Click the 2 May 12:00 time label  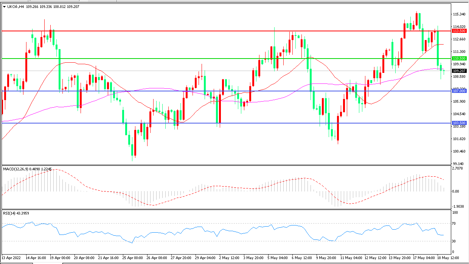230,258
